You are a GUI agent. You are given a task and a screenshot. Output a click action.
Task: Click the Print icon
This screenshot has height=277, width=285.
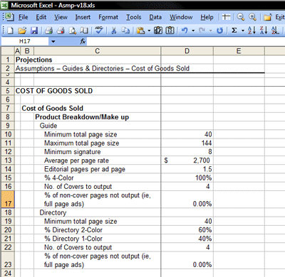pos(48,31)
